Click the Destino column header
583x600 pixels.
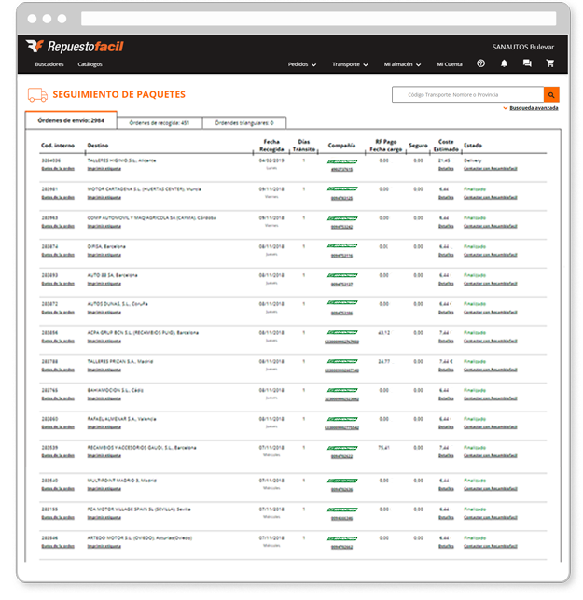98,146
